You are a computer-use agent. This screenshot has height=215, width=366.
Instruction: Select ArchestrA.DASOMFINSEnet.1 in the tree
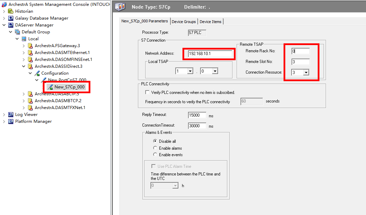coord(63,59)
